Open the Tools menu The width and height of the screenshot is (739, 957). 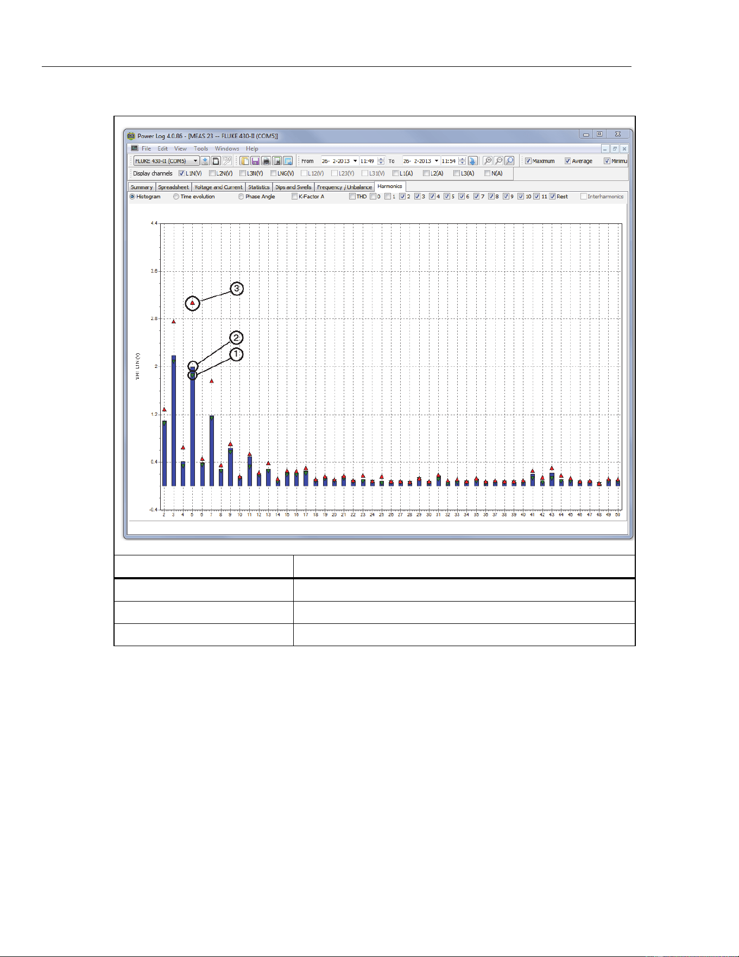(201, 148)
